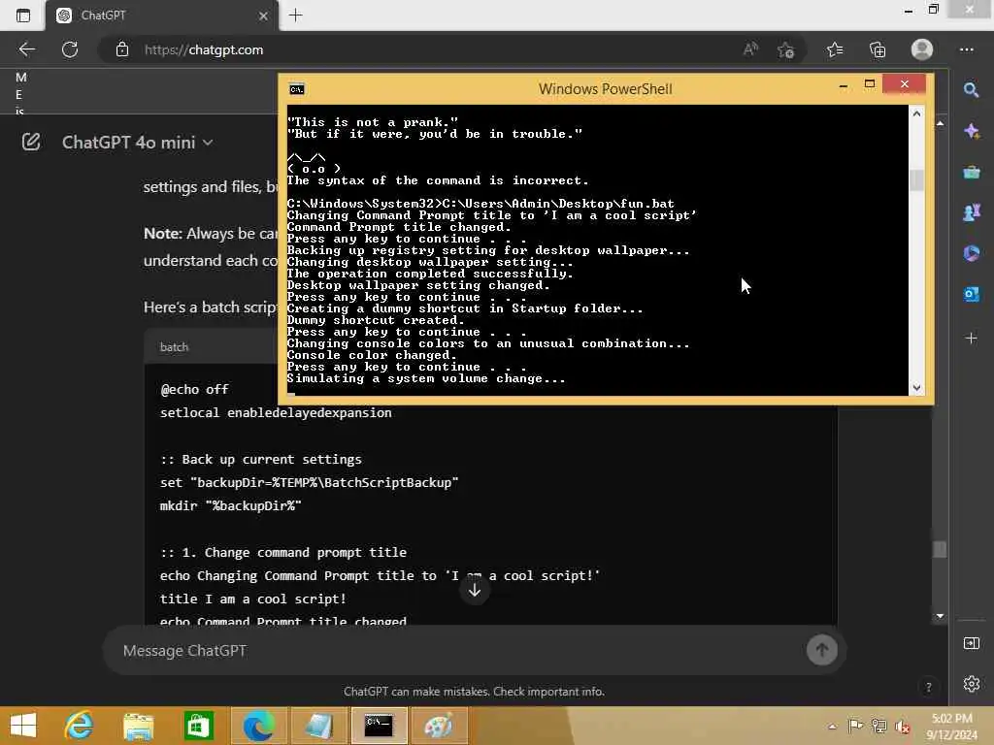This screenshot has width=994, height=745.
Task: Open Outlook in the sidebar
Action: [x=971, y=295]
